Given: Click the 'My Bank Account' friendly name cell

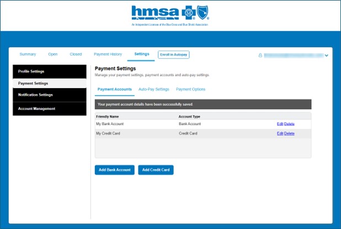Looking at the screenshot, I should 110,124.
